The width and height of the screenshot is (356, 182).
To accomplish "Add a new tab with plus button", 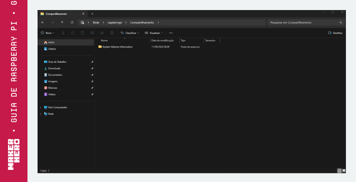I will click(x=92, y=14).
